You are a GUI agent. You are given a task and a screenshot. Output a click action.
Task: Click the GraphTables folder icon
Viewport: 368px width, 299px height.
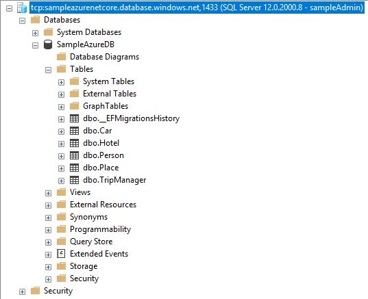[75, 106]
